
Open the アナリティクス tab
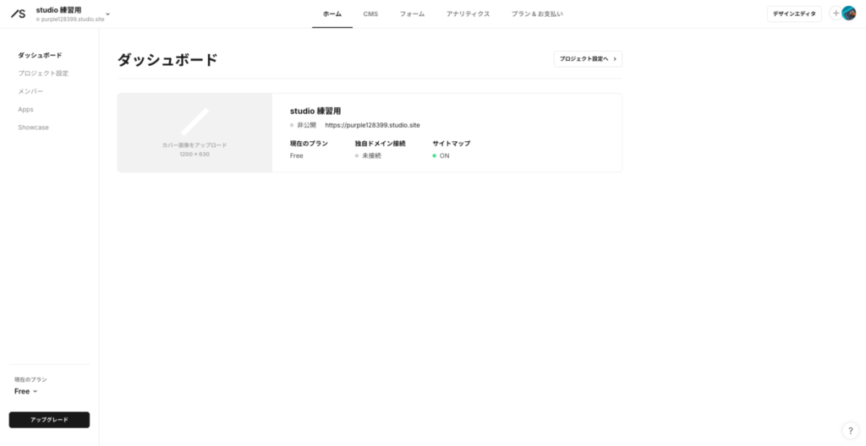(x=468, y=14)
